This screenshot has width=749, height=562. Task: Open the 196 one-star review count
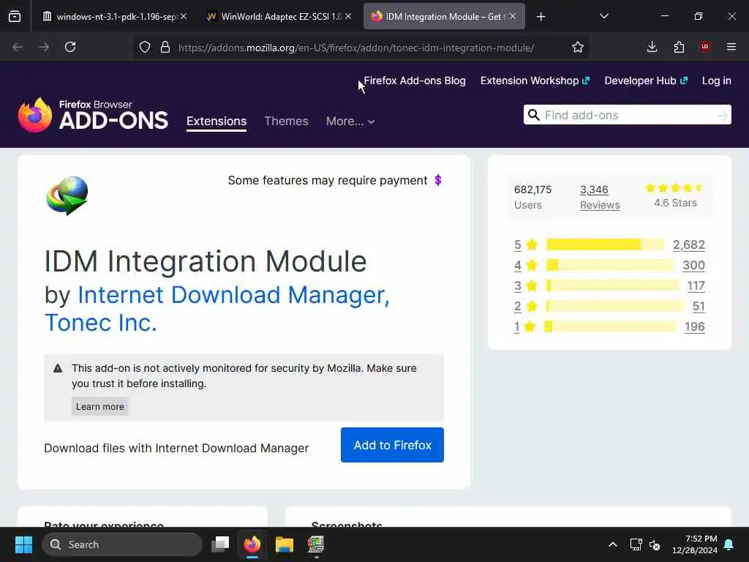pyautogui.click(x=695, y=327)
